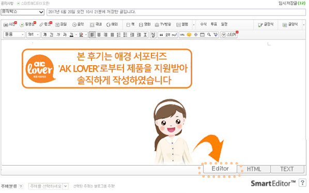309x193 pixels.
Task: Toggle underline formatting button
Action: pyautogui.click(x=52, y=35)
